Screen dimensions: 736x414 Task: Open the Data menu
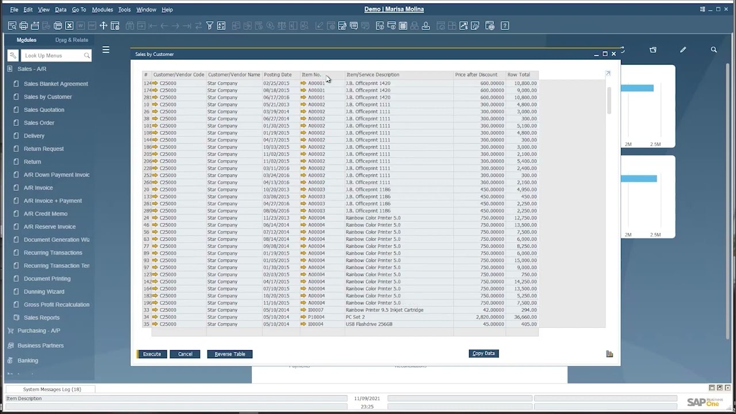click(60, 10)
